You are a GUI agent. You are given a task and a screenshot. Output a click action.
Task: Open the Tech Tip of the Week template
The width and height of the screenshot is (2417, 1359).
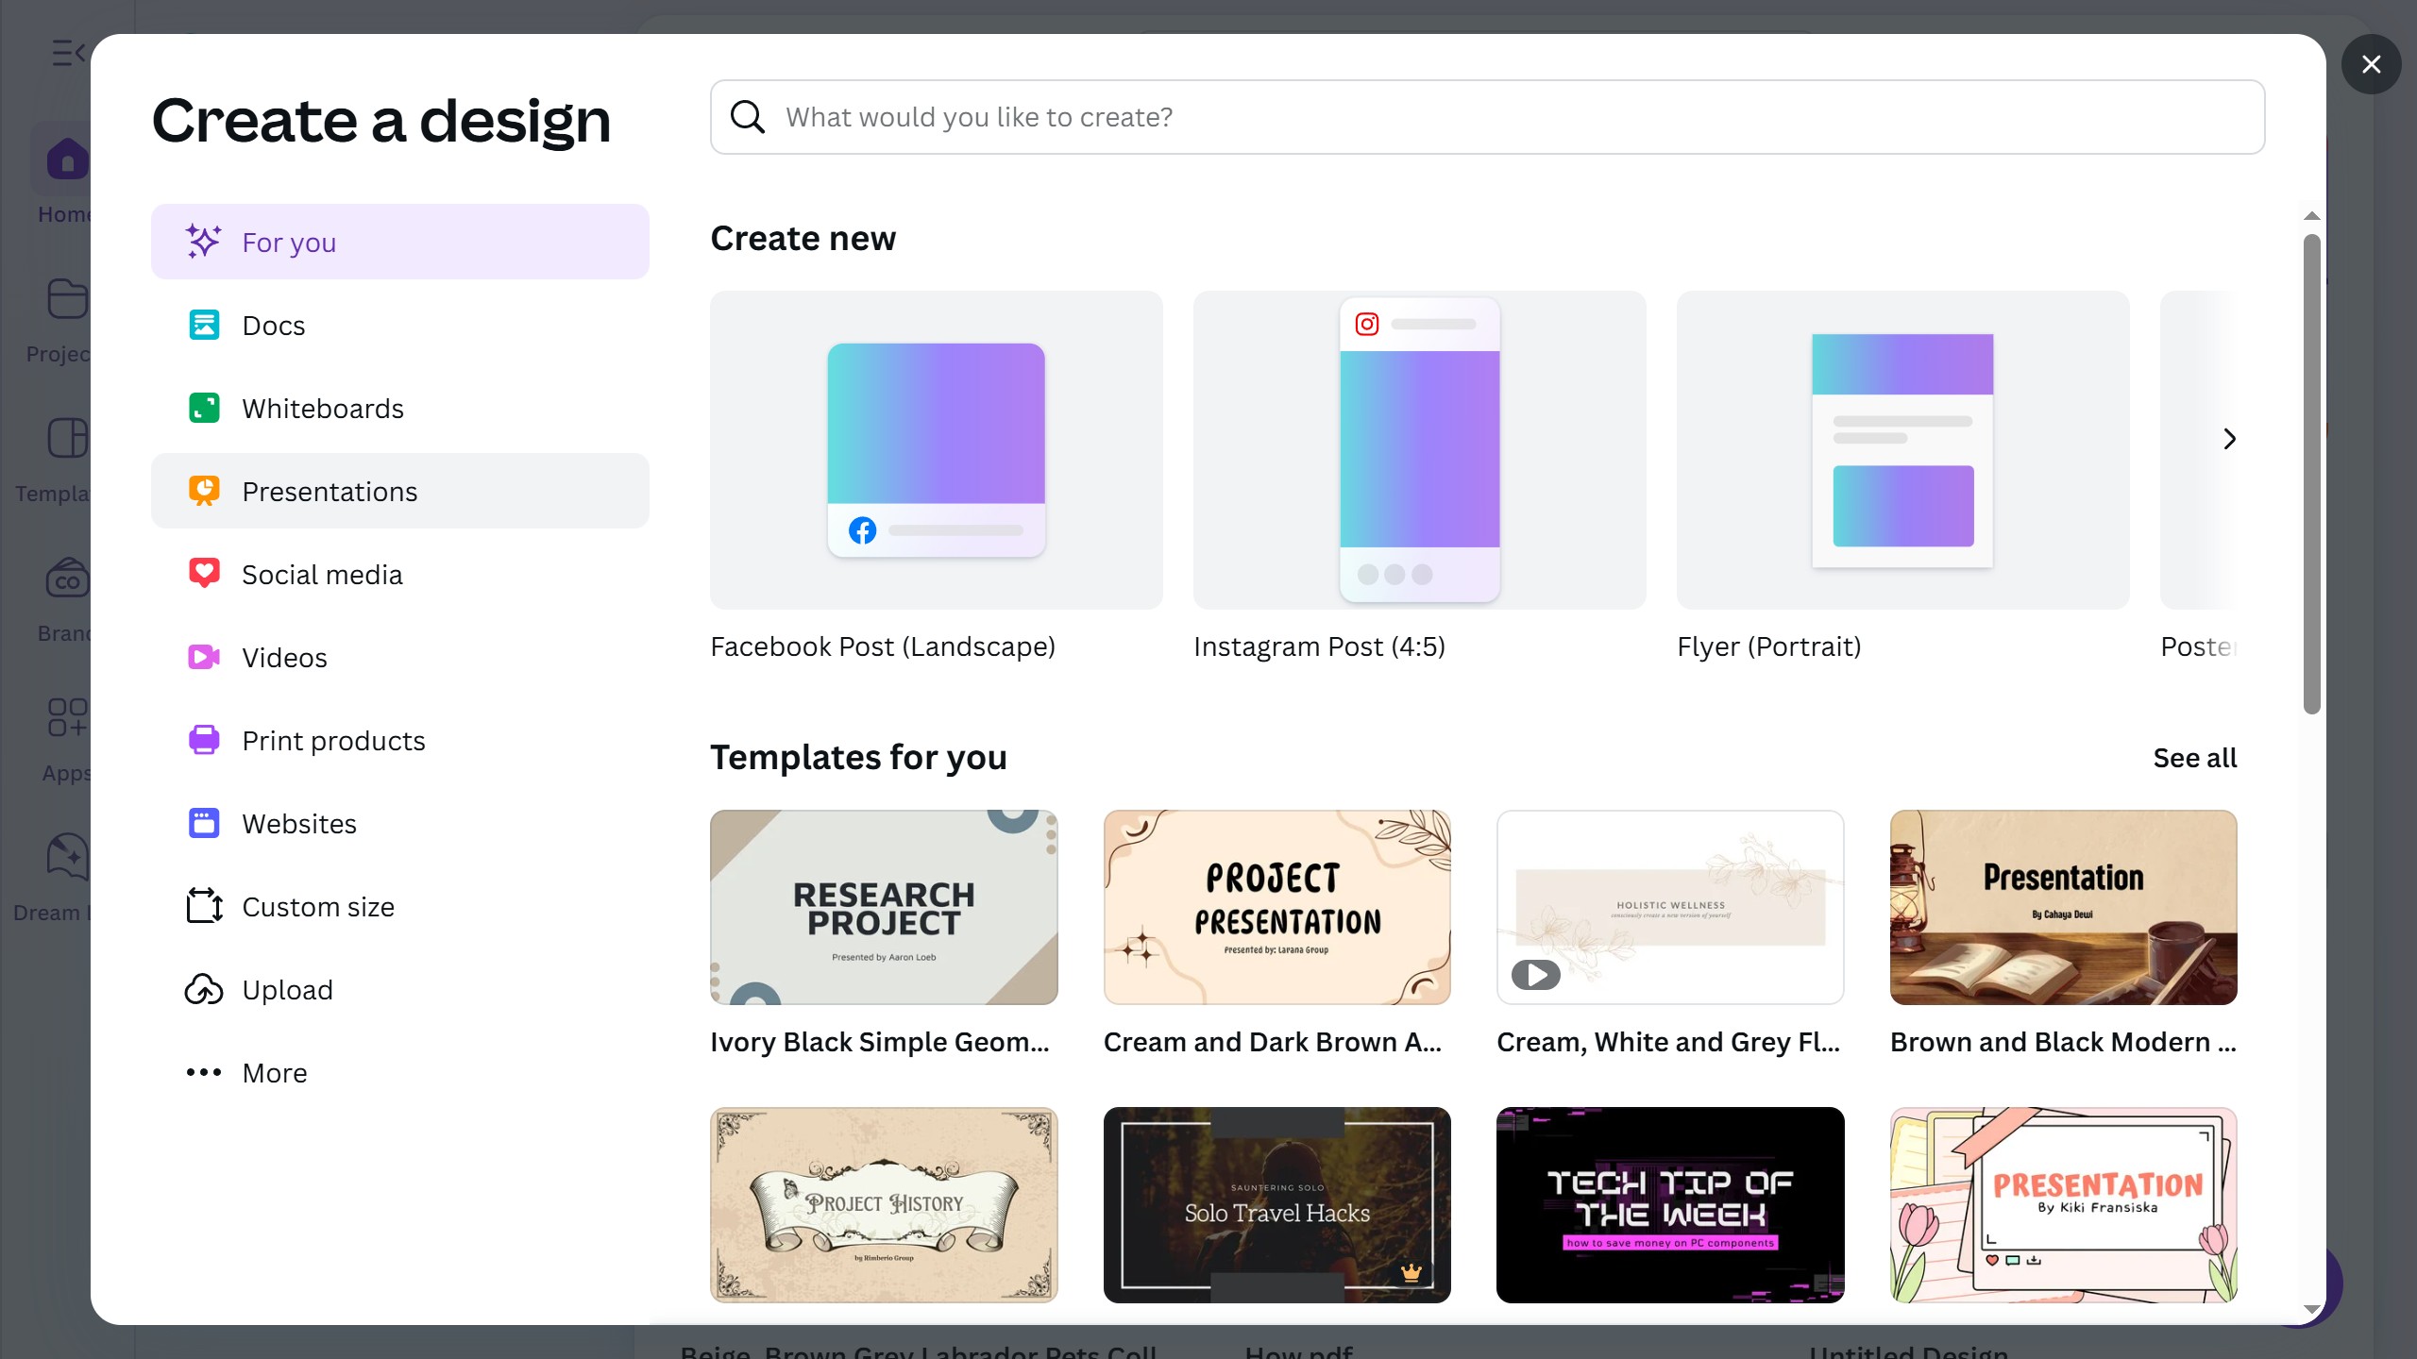tap(1669, 1205)
